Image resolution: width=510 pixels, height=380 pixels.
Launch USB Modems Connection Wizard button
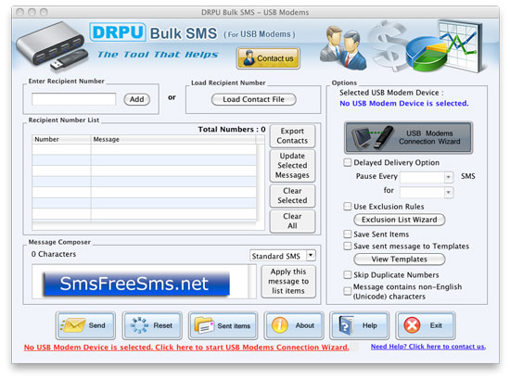click(409, 138)
